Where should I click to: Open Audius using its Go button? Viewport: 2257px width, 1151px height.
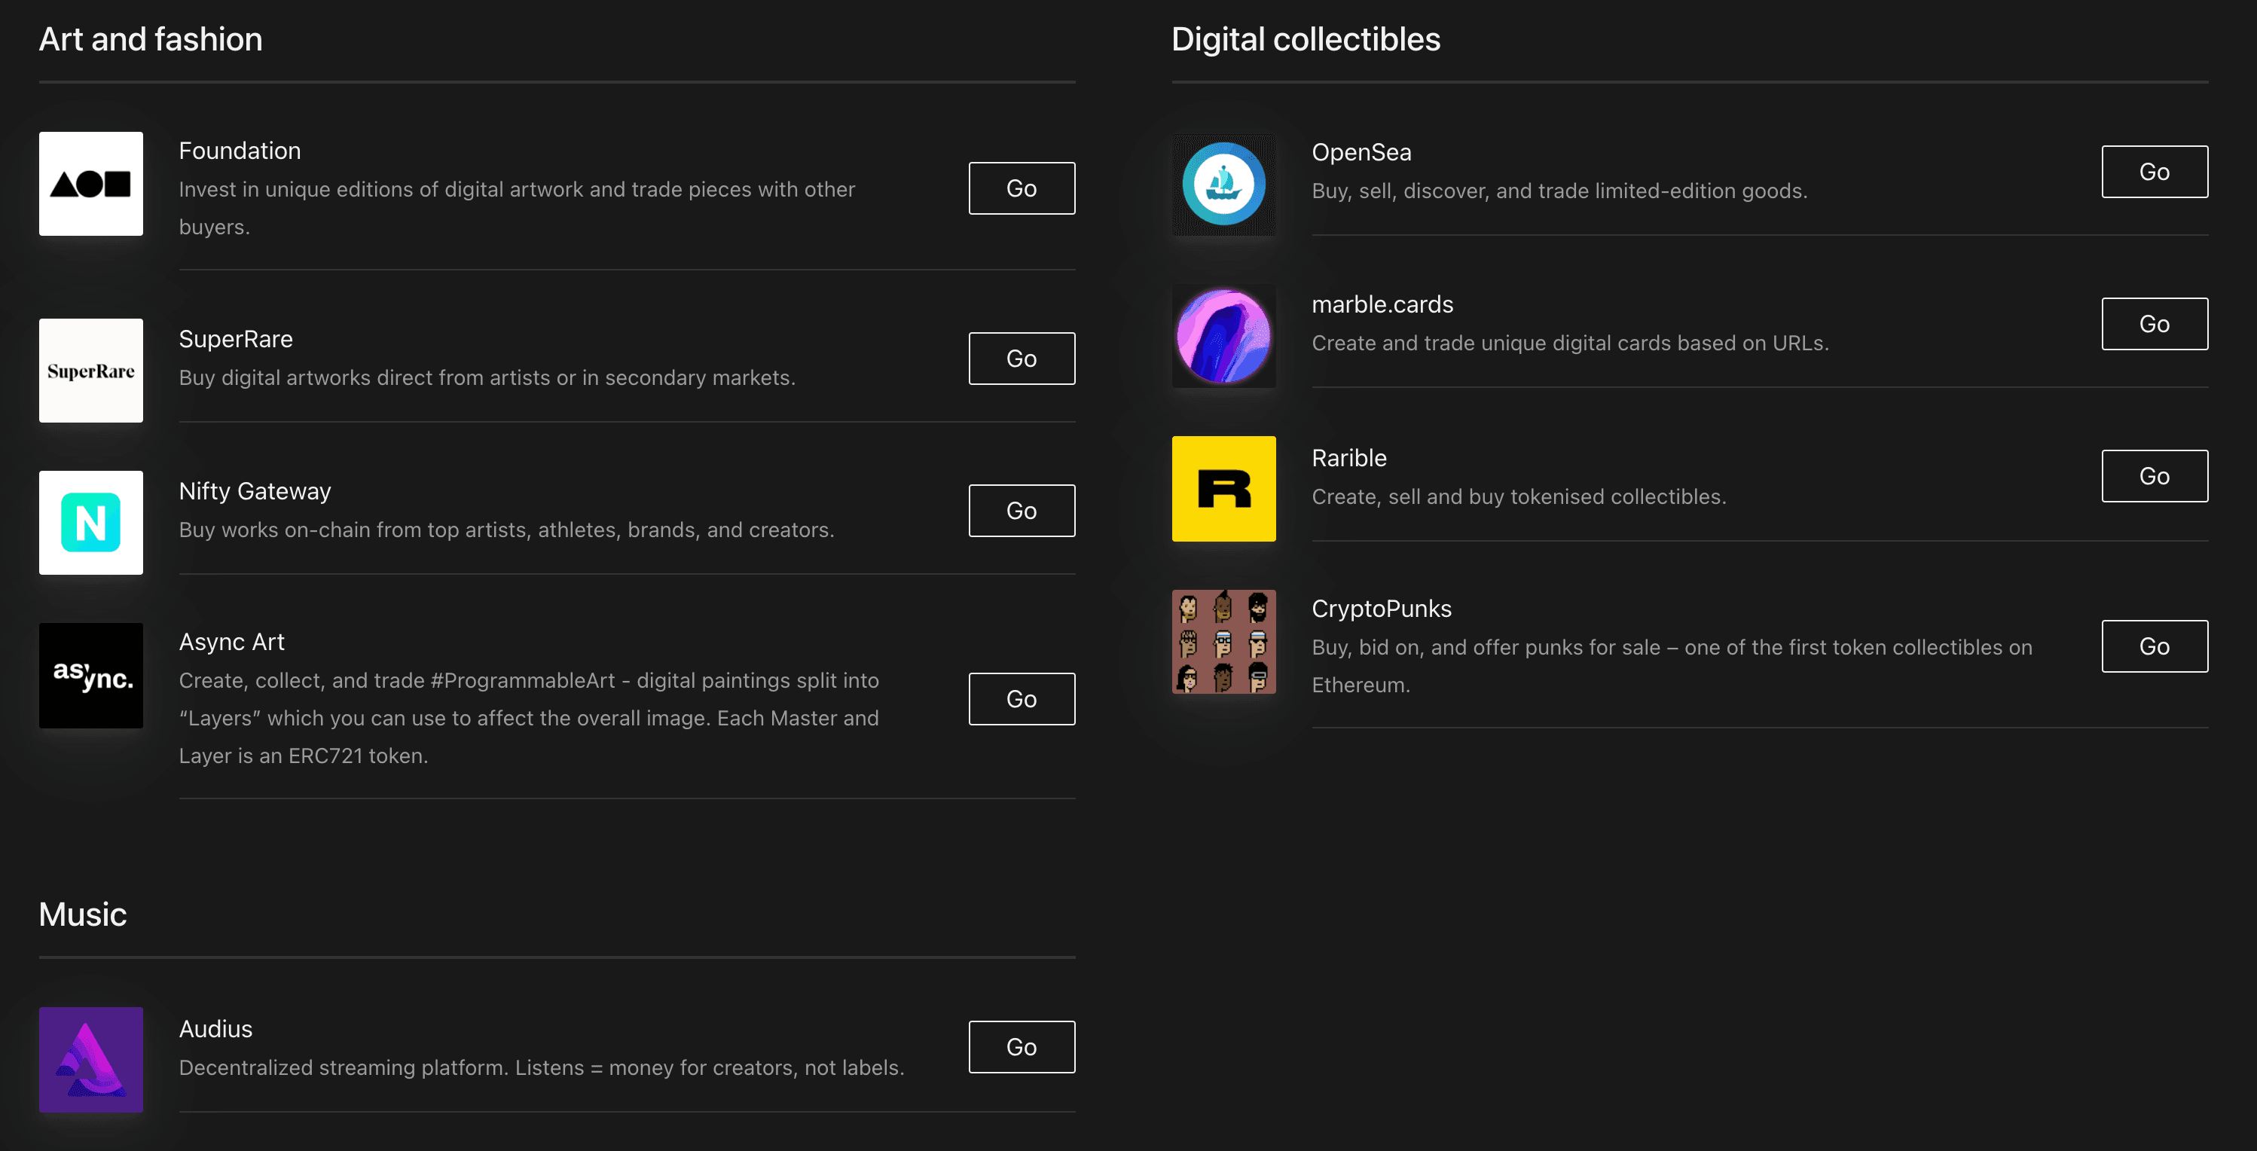tap(1021, 1047)
